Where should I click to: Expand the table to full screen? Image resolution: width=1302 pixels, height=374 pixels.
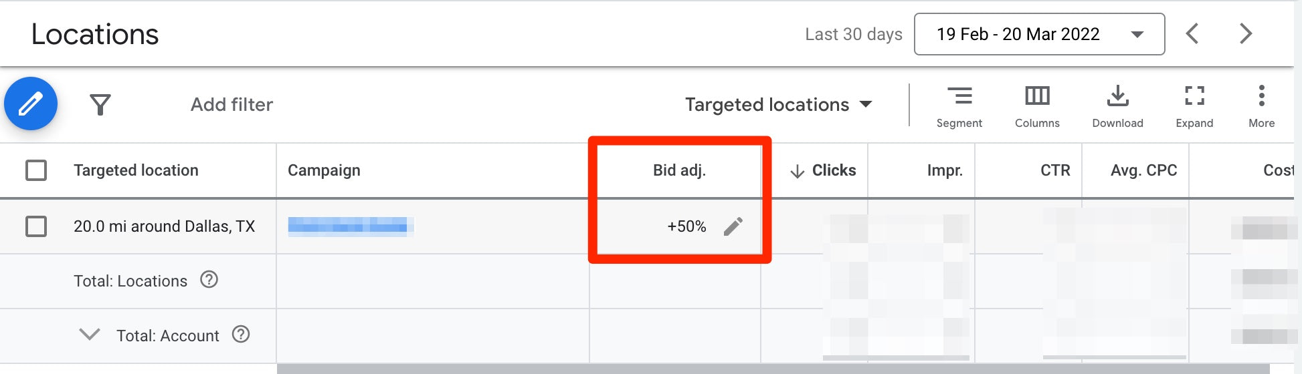(1194, 106)
